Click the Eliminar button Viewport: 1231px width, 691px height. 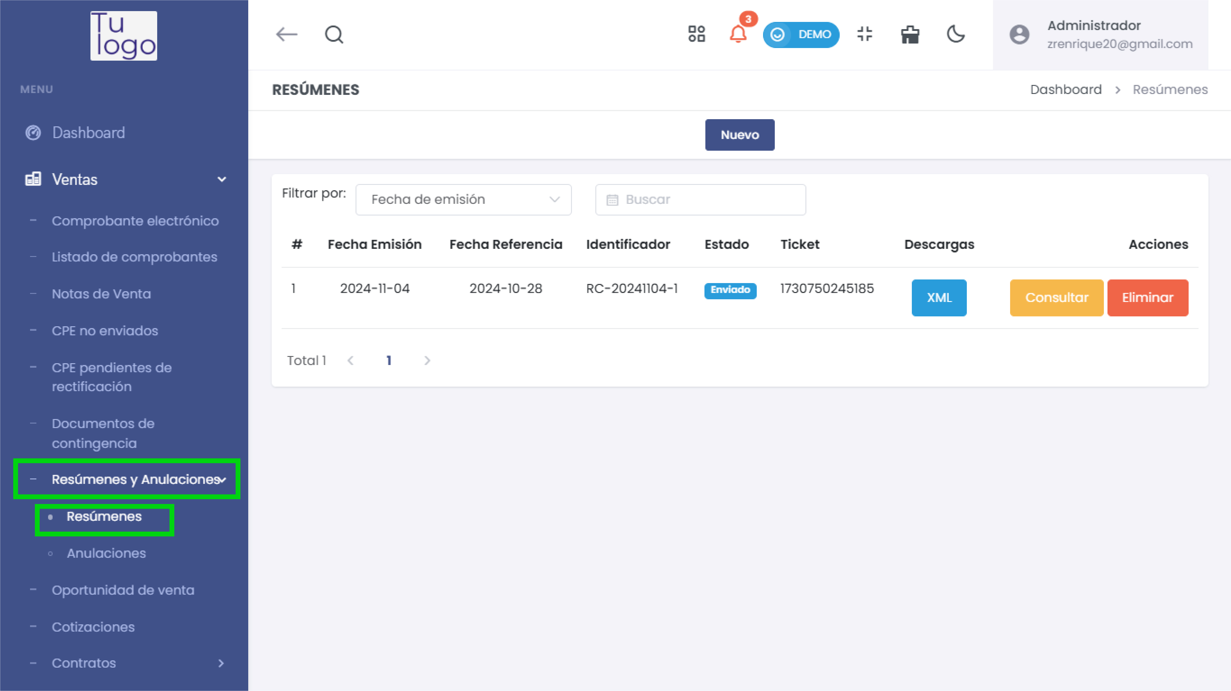1148,298
